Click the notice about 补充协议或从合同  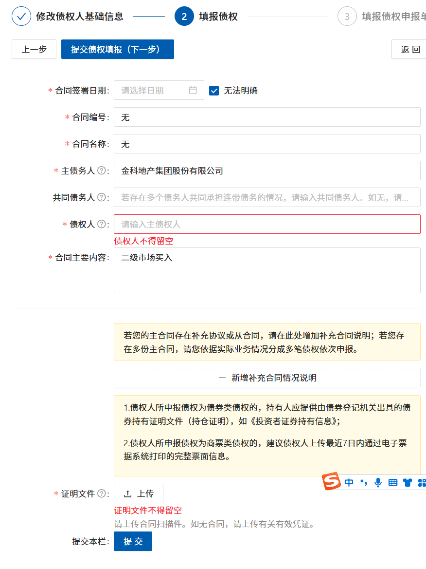pos(267,342)
